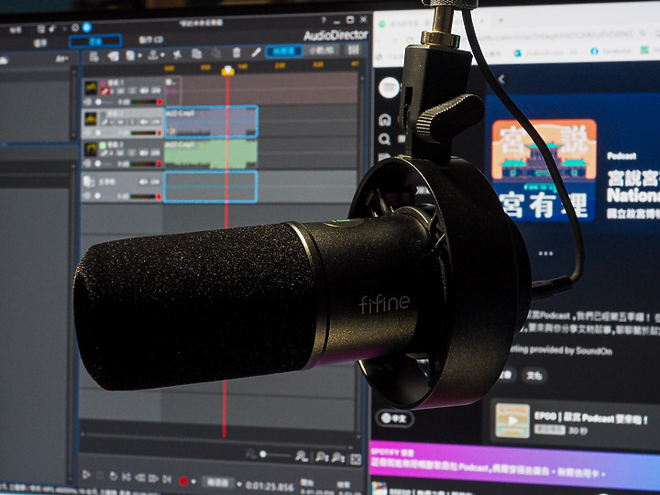
Task: Click the fit-to-window icon in zoom bar
Action: (x=356, y=459)
